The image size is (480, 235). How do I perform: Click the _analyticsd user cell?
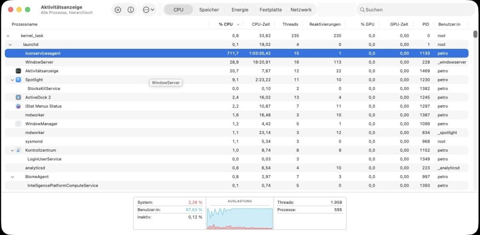(x=449, y=168)
